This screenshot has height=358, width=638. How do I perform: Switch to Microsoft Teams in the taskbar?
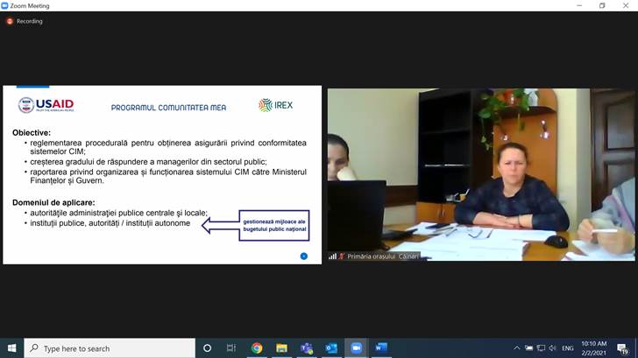(307, 347)
